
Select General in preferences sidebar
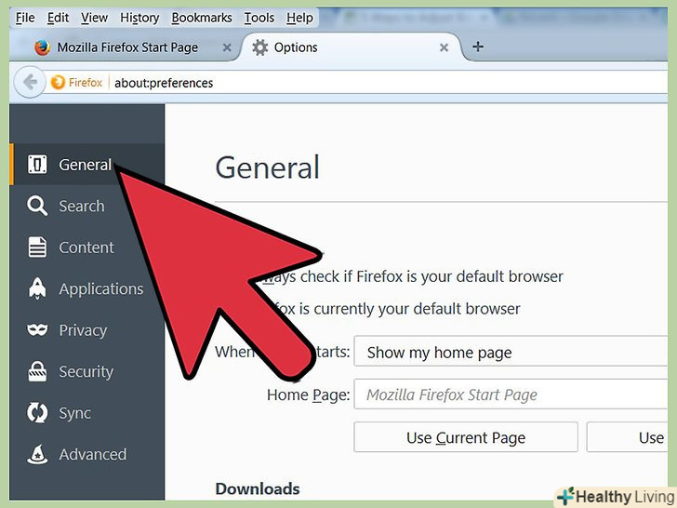coord(86,164)
